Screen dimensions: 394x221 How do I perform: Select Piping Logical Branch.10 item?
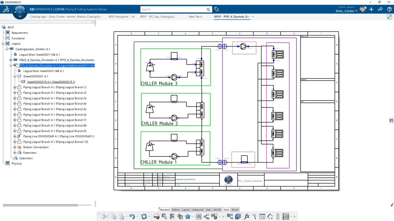(x=56, y=142)
